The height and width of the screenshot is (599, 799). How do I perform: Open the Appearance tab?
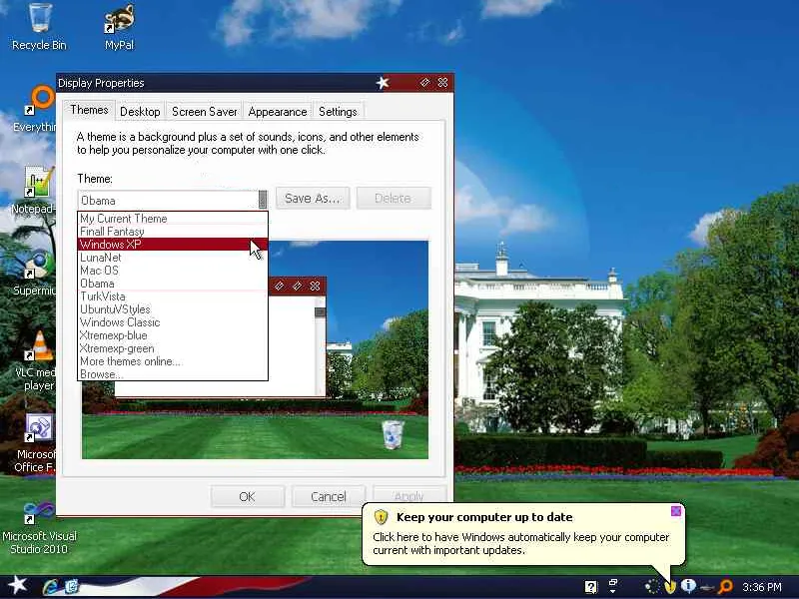pyautogui.click(x=278, y=112)
